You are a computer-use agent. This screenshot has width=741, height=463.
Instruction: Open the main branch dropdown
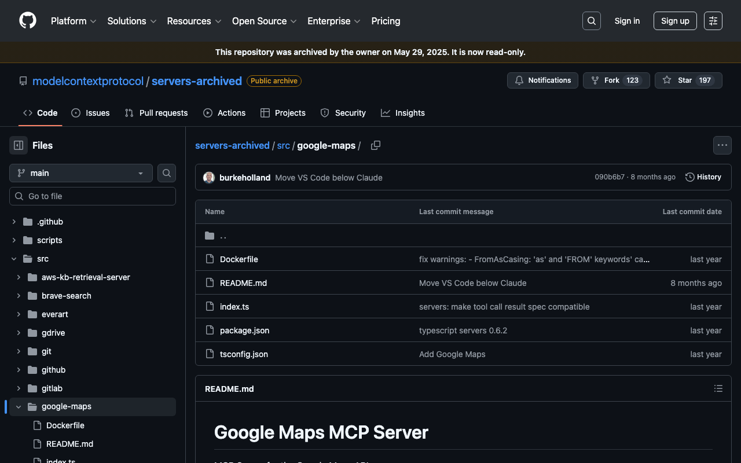click(81, 173)
